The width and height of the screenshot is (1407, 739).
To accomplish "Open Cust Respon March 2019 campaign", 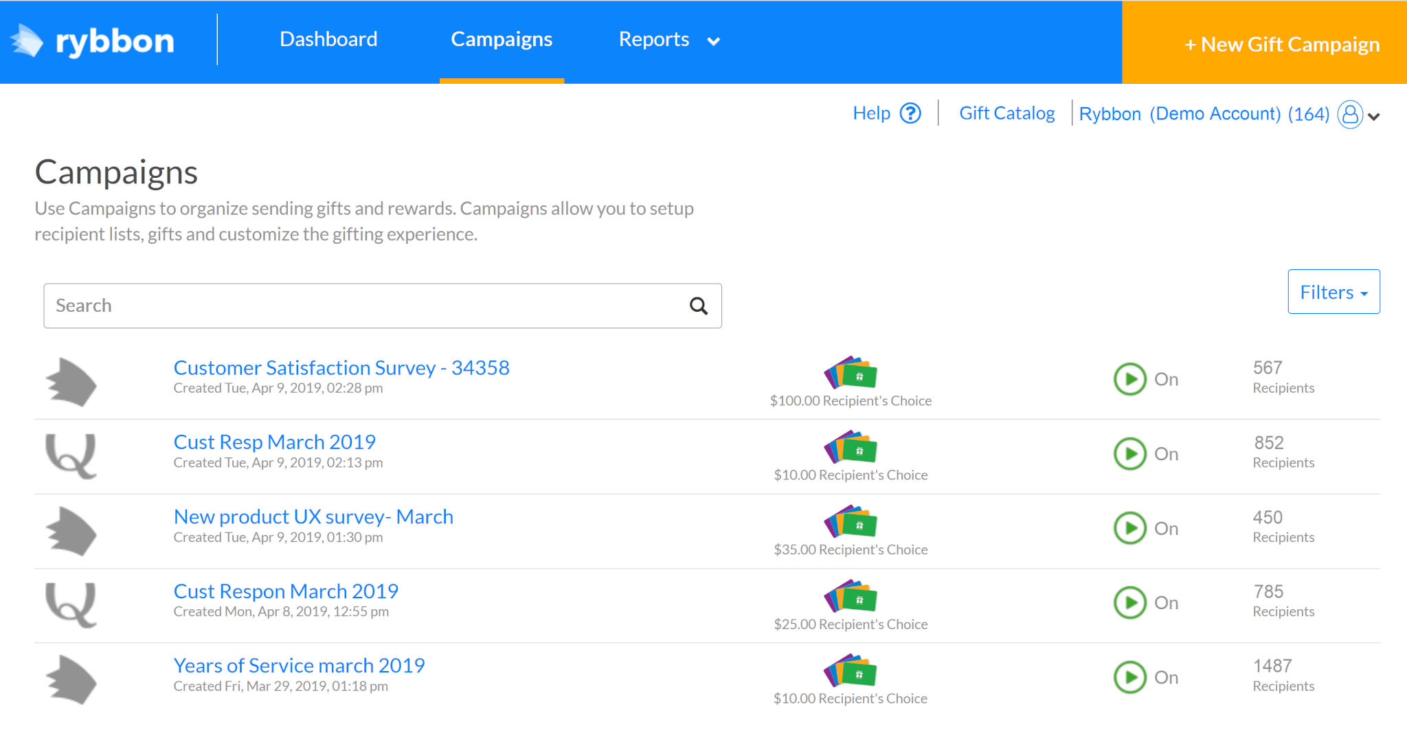I will click(x=286, y=591).
